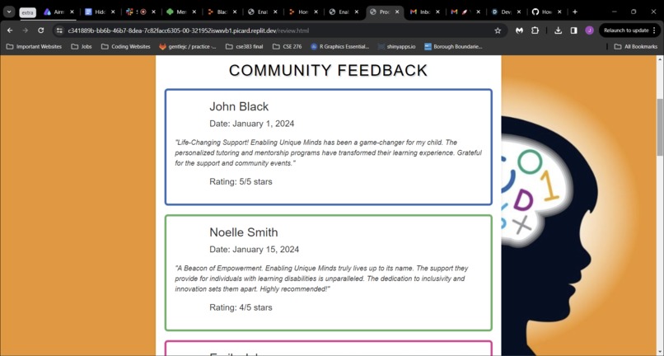
Task: Open Coding Websites bookmark folder
Action: (x=126, y=47)
